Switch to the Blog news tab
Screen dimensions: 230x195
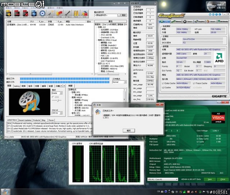coord(43,120)
